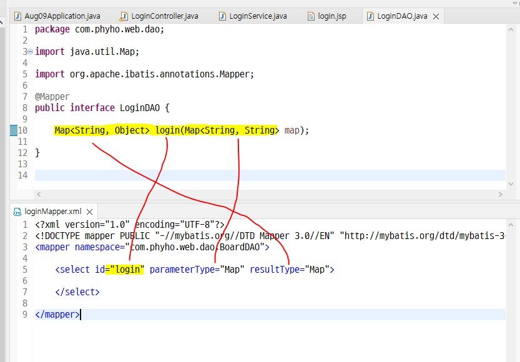This screenshot has height=362, width=520.
Task: Click the empty line 14 in the Java editor
Action: [270, 175]
